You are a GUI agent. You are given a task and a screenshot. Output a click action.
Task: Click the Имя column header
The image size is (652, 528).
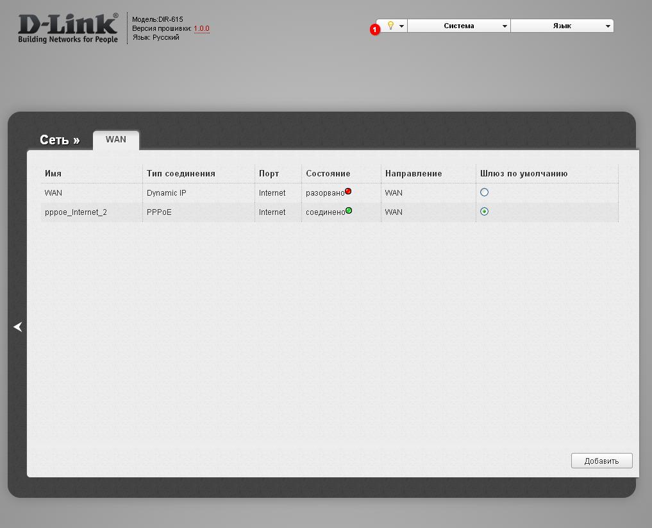[x=53, y=174]
